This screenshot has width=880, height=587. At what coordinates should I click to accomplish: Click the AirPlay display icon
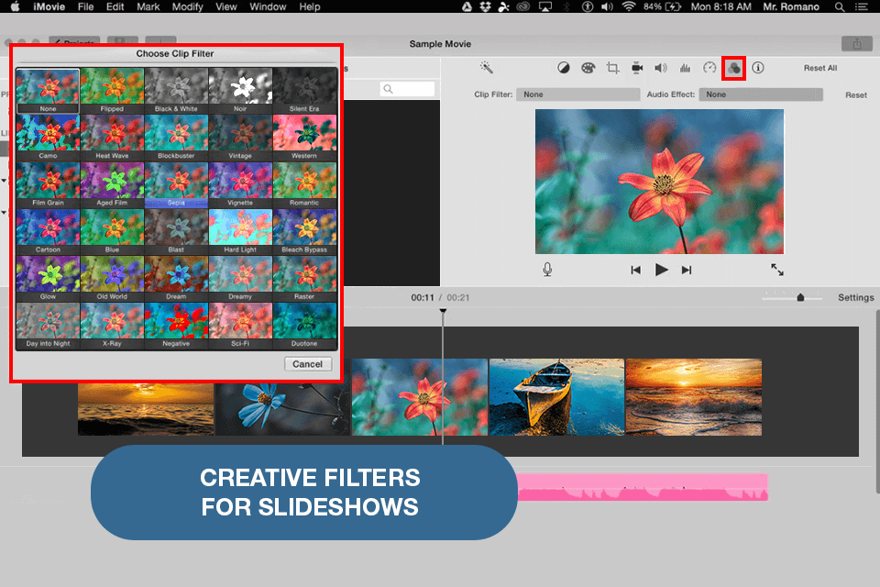pos(544,6)
